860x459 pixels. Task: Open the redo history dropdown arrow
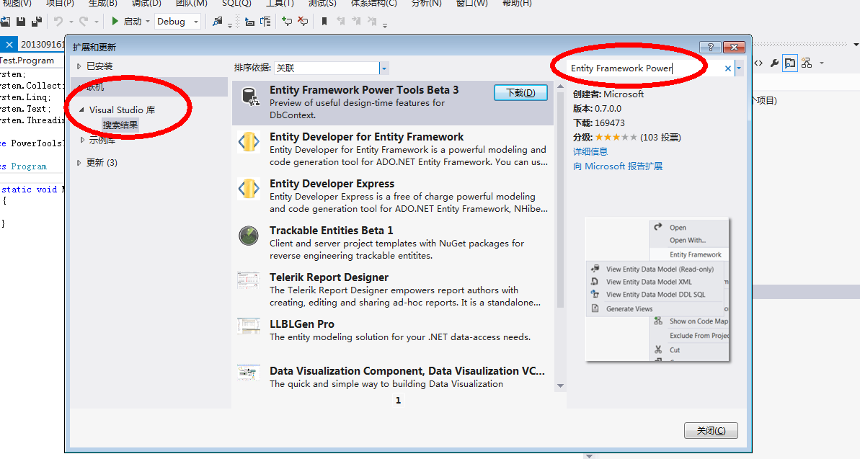[96, 22]
